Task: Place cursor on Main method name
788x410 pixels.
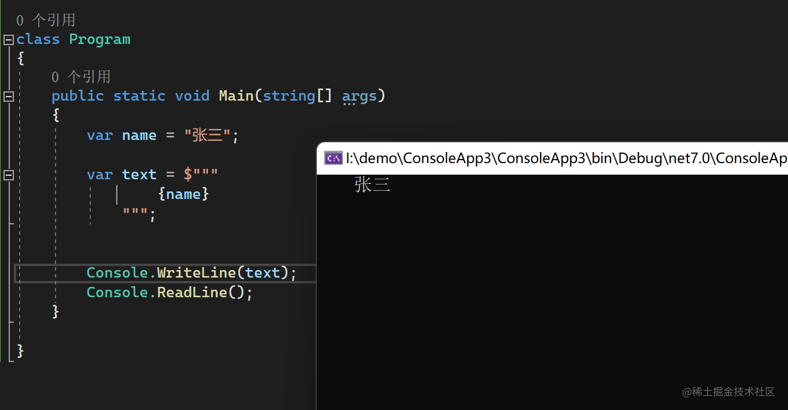Action: (x=236, y=96)
